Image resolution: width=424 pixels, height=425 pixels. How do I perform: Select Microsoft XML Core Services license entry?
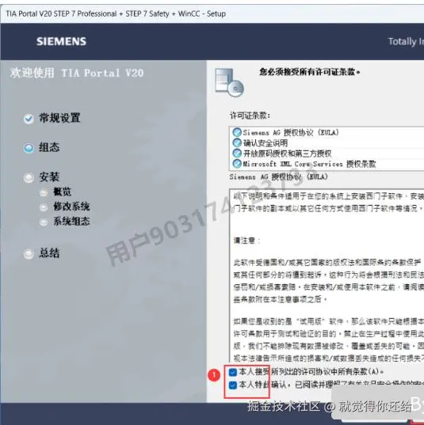(x=309, y=164)
